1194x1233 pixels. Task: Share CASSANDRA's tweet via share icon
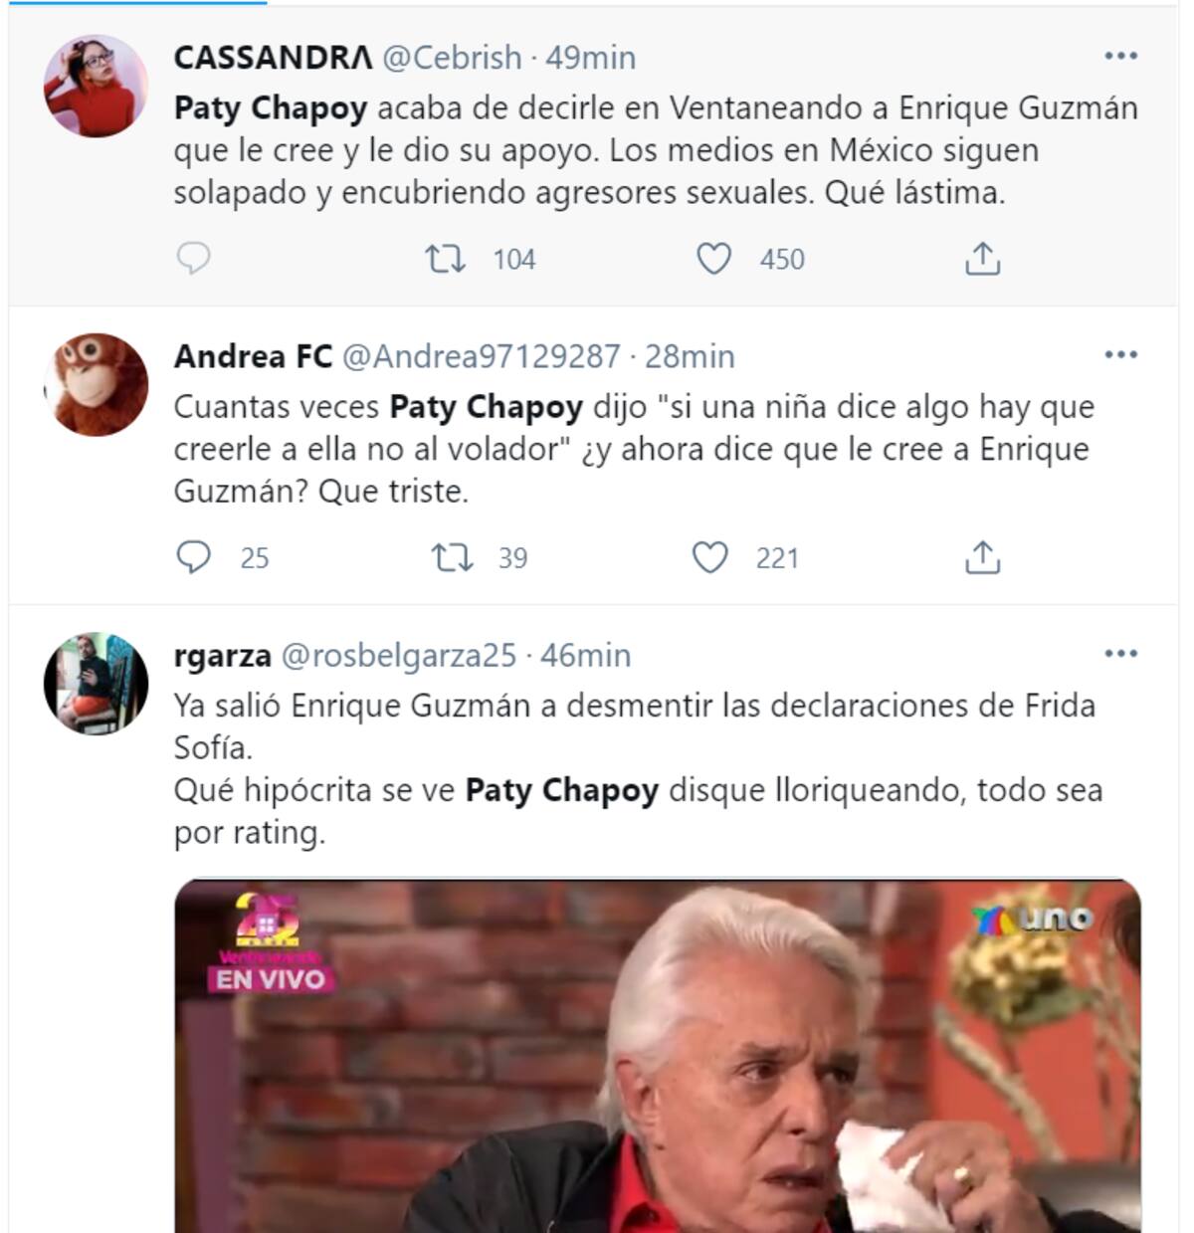tap(982, 259)
